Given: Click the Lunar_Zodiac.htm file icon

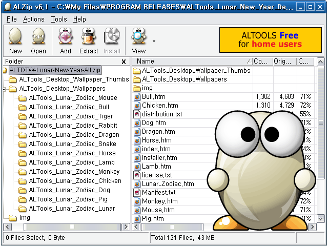Looking at the screenshot, I should coord(137,184).
